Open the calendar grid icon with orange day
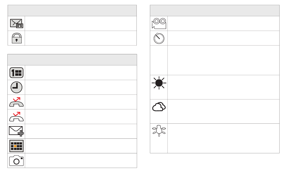This screenshot has height=186, width=290. click(x=16, y=146)
